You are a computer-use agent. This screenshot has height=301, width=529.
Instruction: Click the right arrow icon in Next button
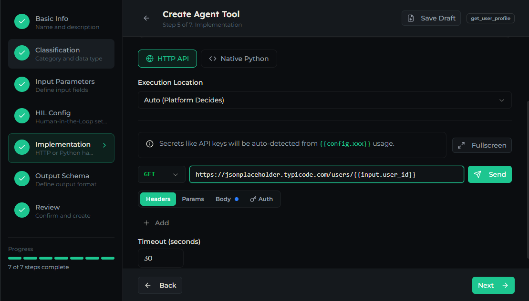pyautogui.click(x=505, y=285)
